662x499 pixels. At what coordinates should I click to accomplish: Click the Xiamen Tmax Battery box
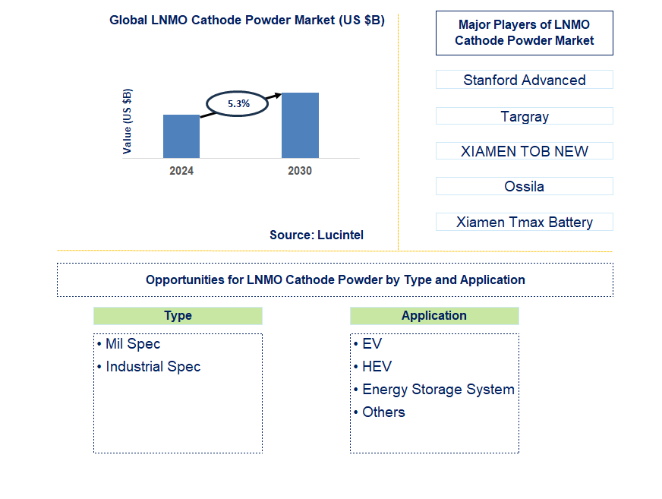(524, 222)
